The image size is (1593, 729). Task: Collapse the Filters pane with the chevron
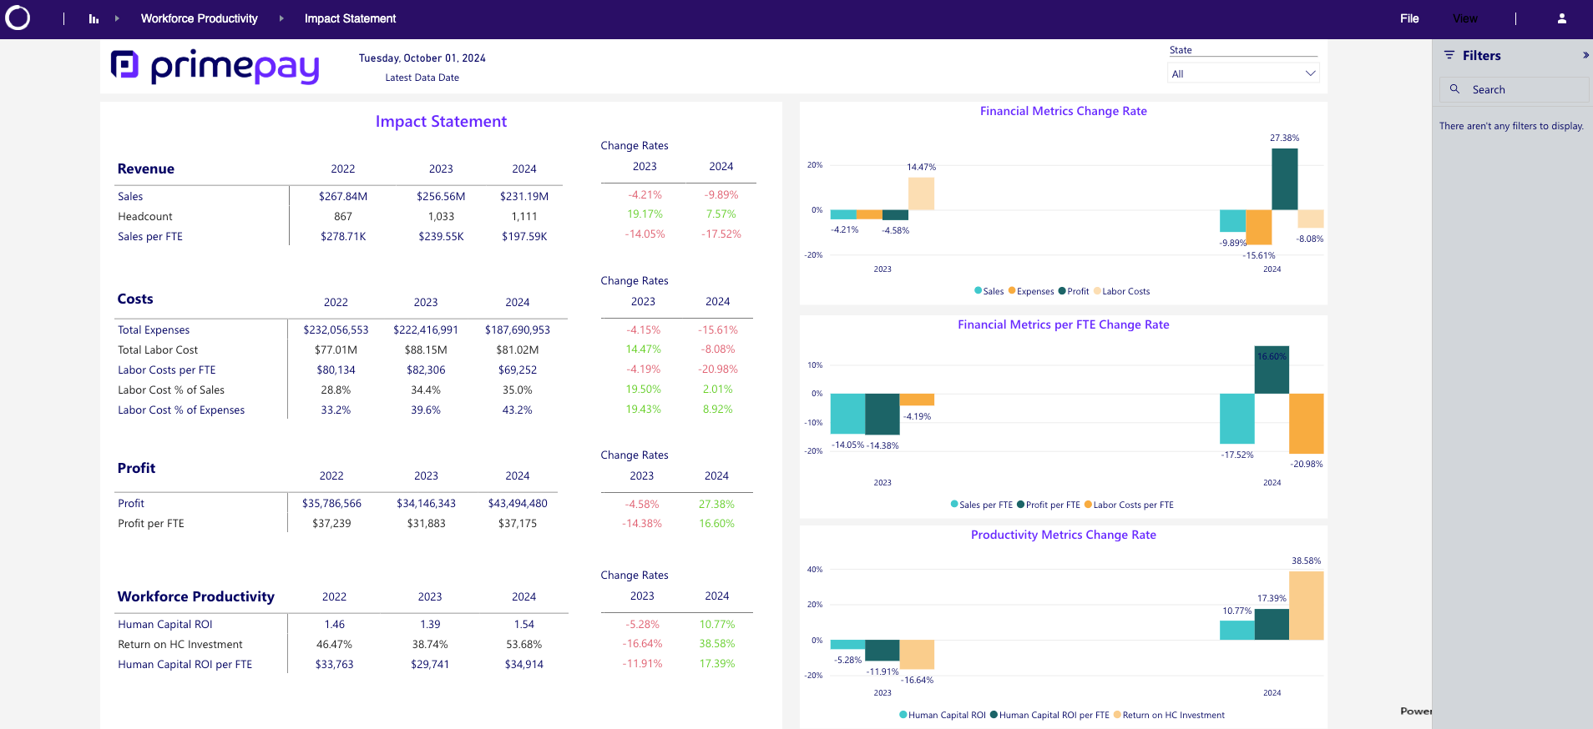click(x=1585, y=55)
